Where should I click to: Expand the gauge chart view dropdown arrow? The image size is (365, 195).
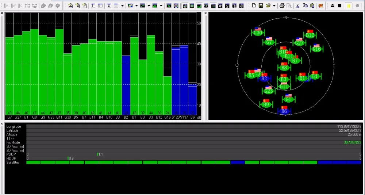tap(137, 5)
